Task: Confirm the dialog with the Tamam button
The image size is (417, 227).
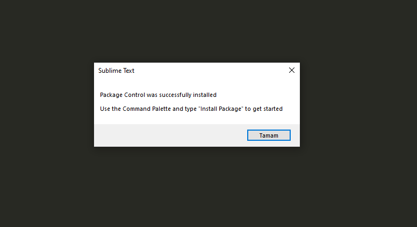Action: point(269,135)
